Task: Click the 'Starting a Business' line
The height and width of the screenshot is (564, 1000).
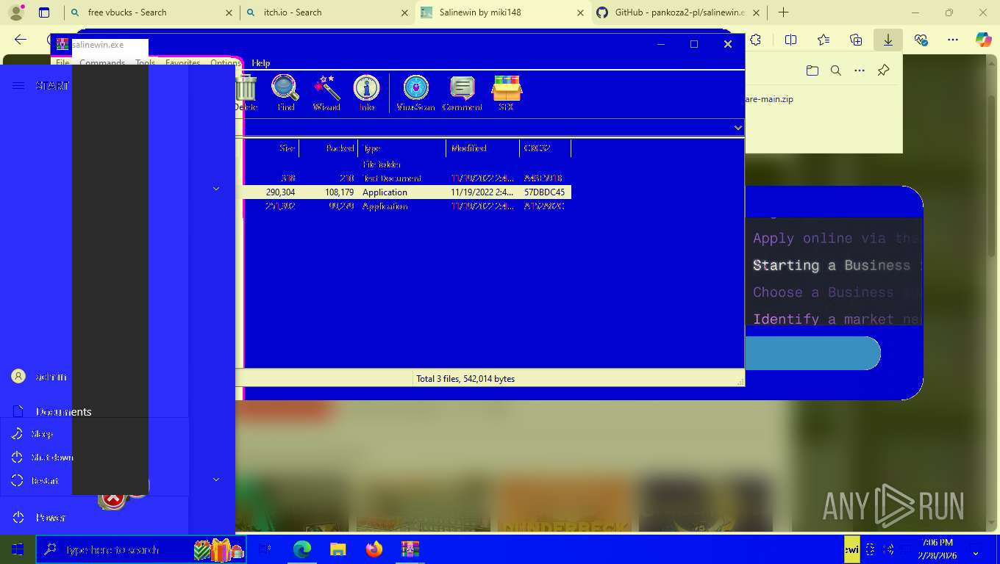Action: (x=832, y=265)
